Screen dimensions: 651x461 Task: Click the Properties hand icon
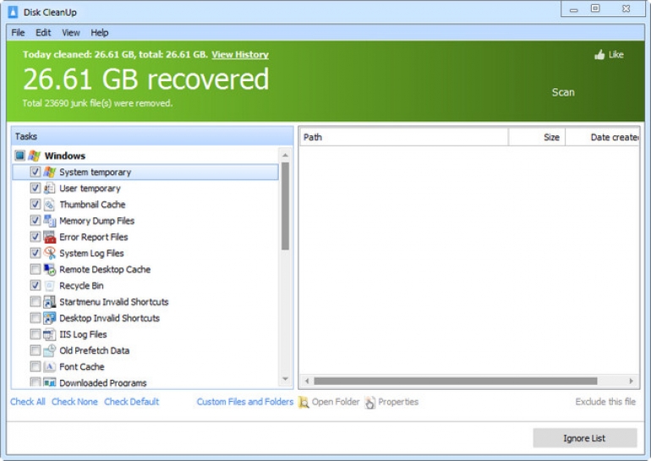click(370, 402)
